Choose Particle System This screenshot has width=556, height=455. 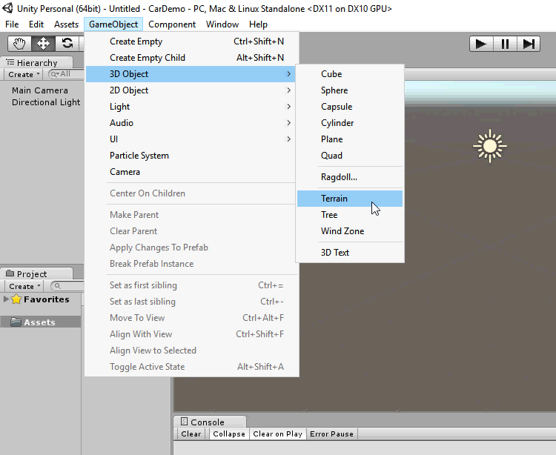[191, 156]
